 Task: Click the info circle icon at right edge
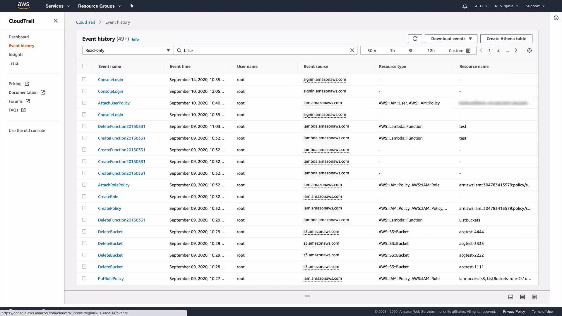tap(556, 18)
